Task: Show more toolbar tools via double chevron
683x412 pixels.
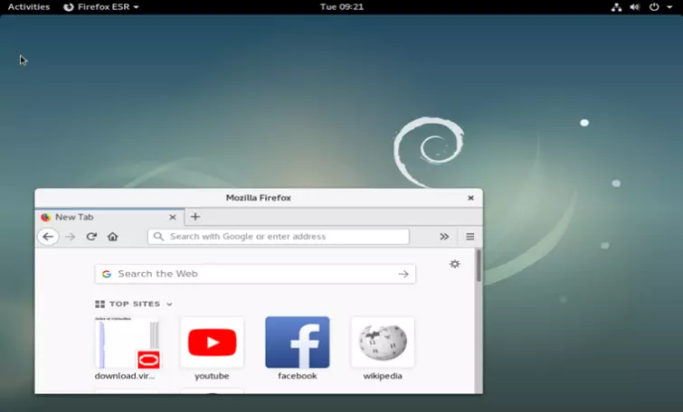Action: [x=444, y=237]
